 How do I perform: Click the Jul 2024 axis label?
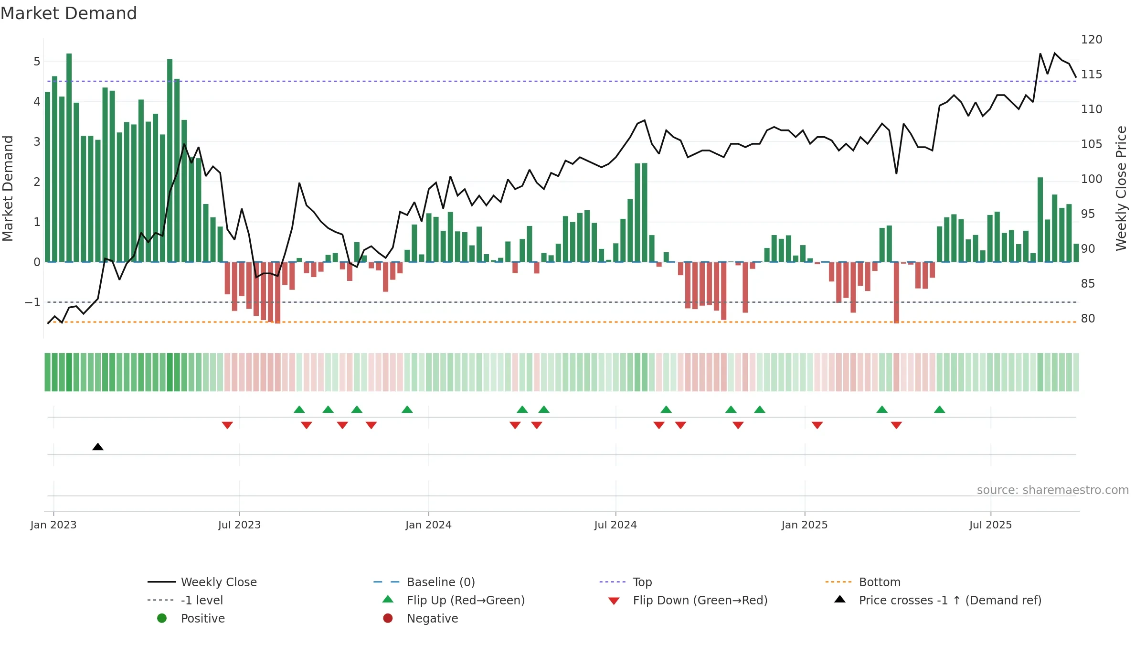pos(615,525)
